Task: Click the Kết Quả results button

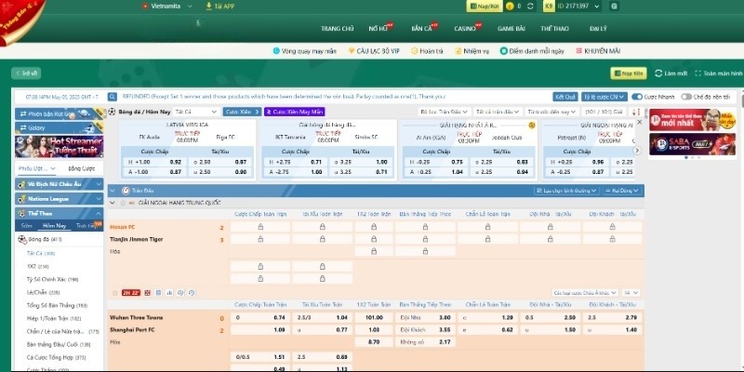Action: (x=565, y=96)
